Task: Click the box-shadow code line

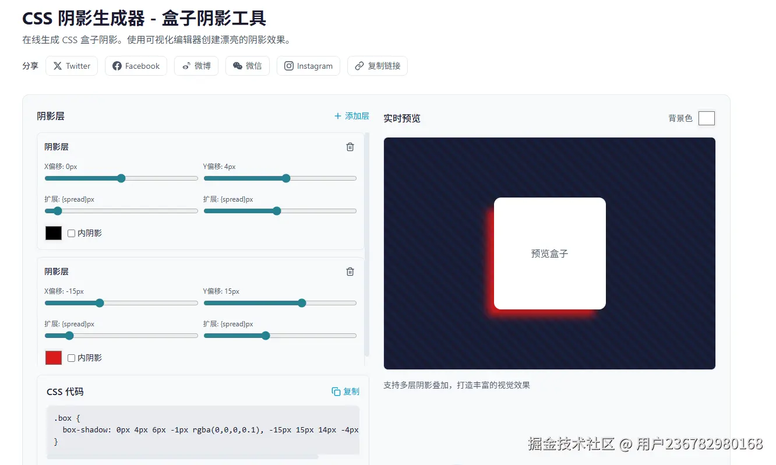Action: (211, 430)
